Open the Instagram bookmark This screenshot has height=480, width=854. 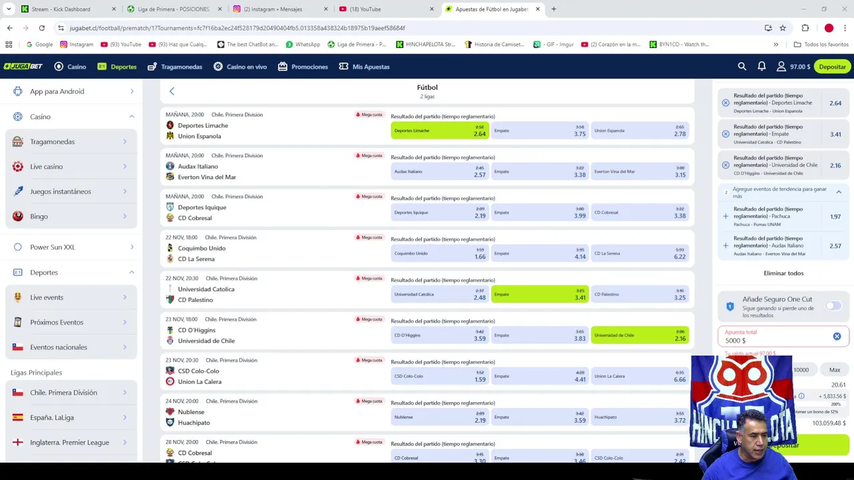click(x=76, y=45)
